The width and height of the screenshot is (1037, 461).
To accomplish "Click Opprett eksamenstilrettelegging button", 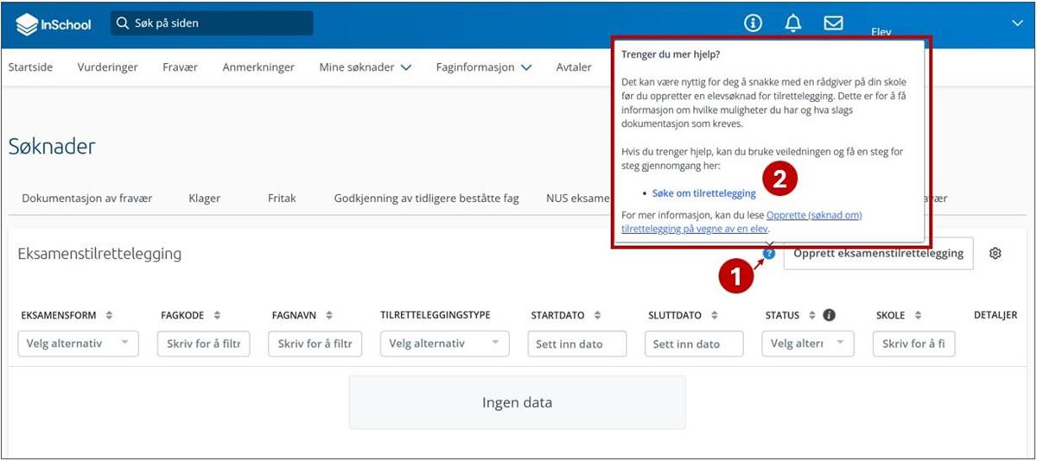I will pyautogui.click(x=878, y=254).
